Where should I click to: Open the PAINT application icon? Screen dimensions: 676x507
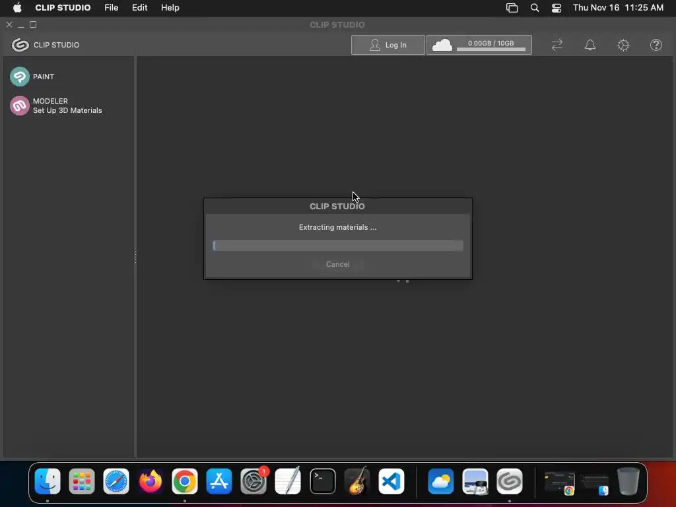(x=20, y=77)
